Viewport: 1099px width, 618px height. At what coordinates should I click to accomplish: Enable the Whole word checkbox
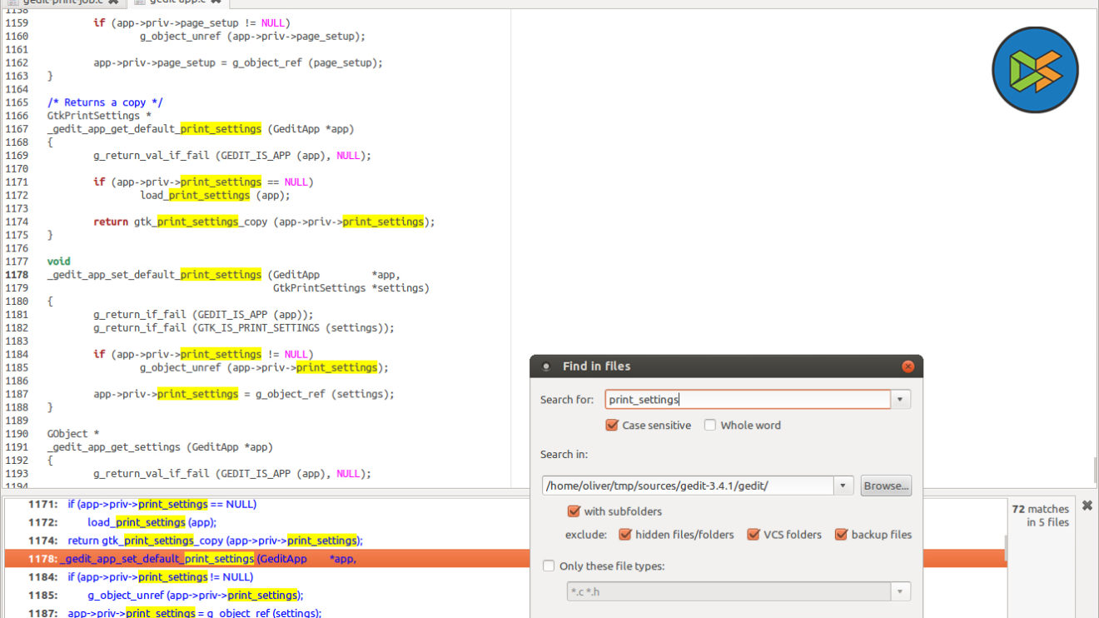(710, 426)
